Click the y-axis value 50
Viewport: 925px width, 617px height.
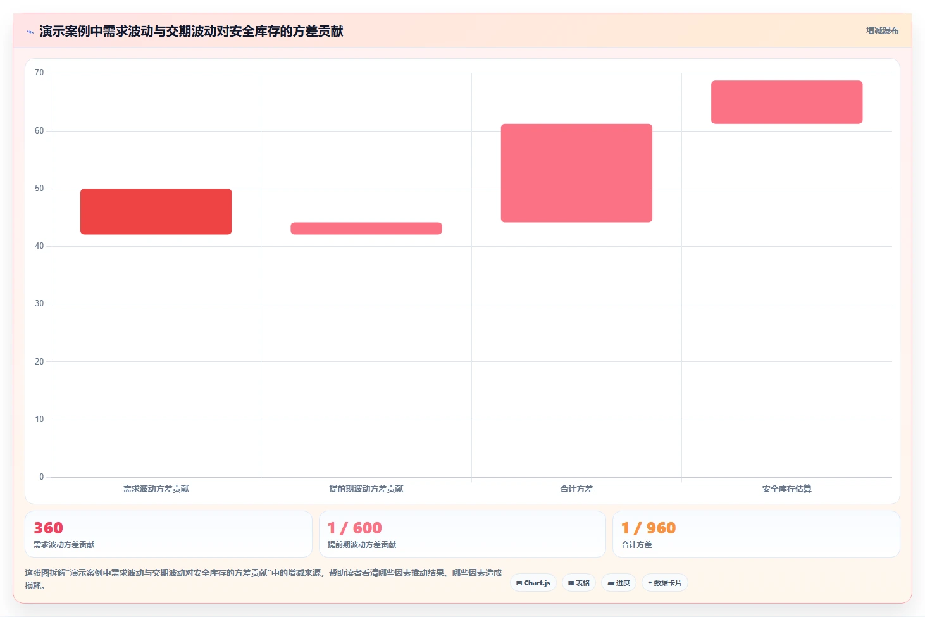pyautogui.click(x=39, y=189)
